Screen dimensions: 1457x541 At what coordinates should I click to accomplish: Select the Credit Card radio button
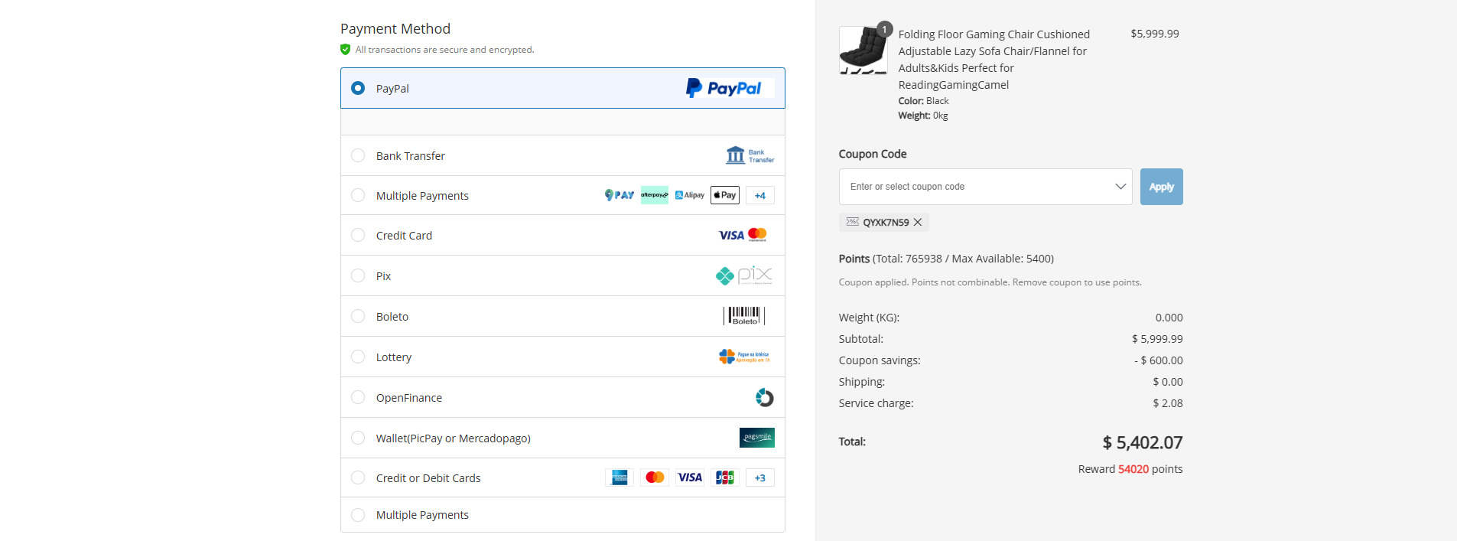pos(358,236)
